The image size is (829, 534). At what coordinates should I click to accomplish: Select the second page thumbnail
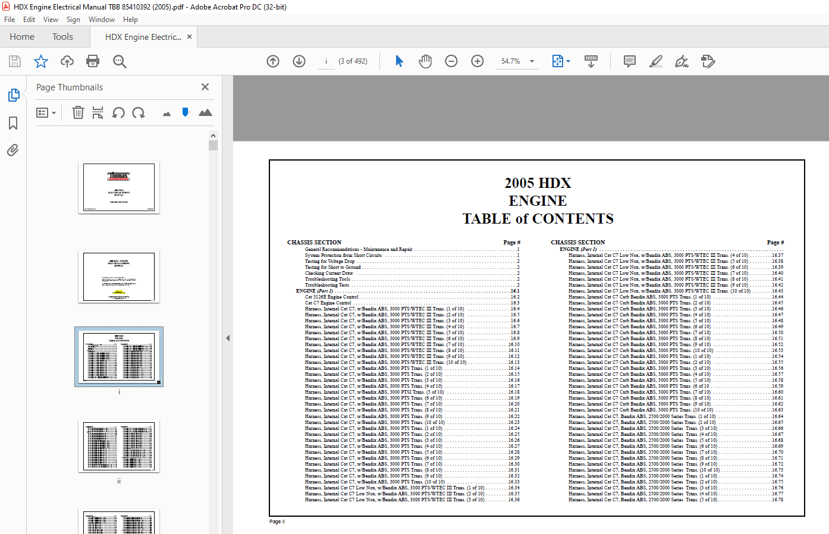click(x=119, y=277)
